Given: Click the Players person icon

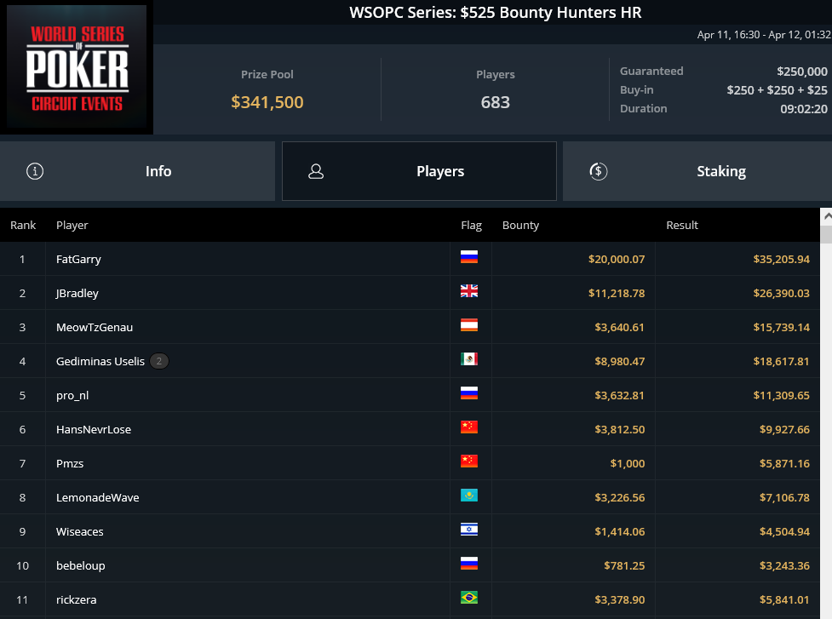Looking at the screenshot, I should tap(316, 171).
